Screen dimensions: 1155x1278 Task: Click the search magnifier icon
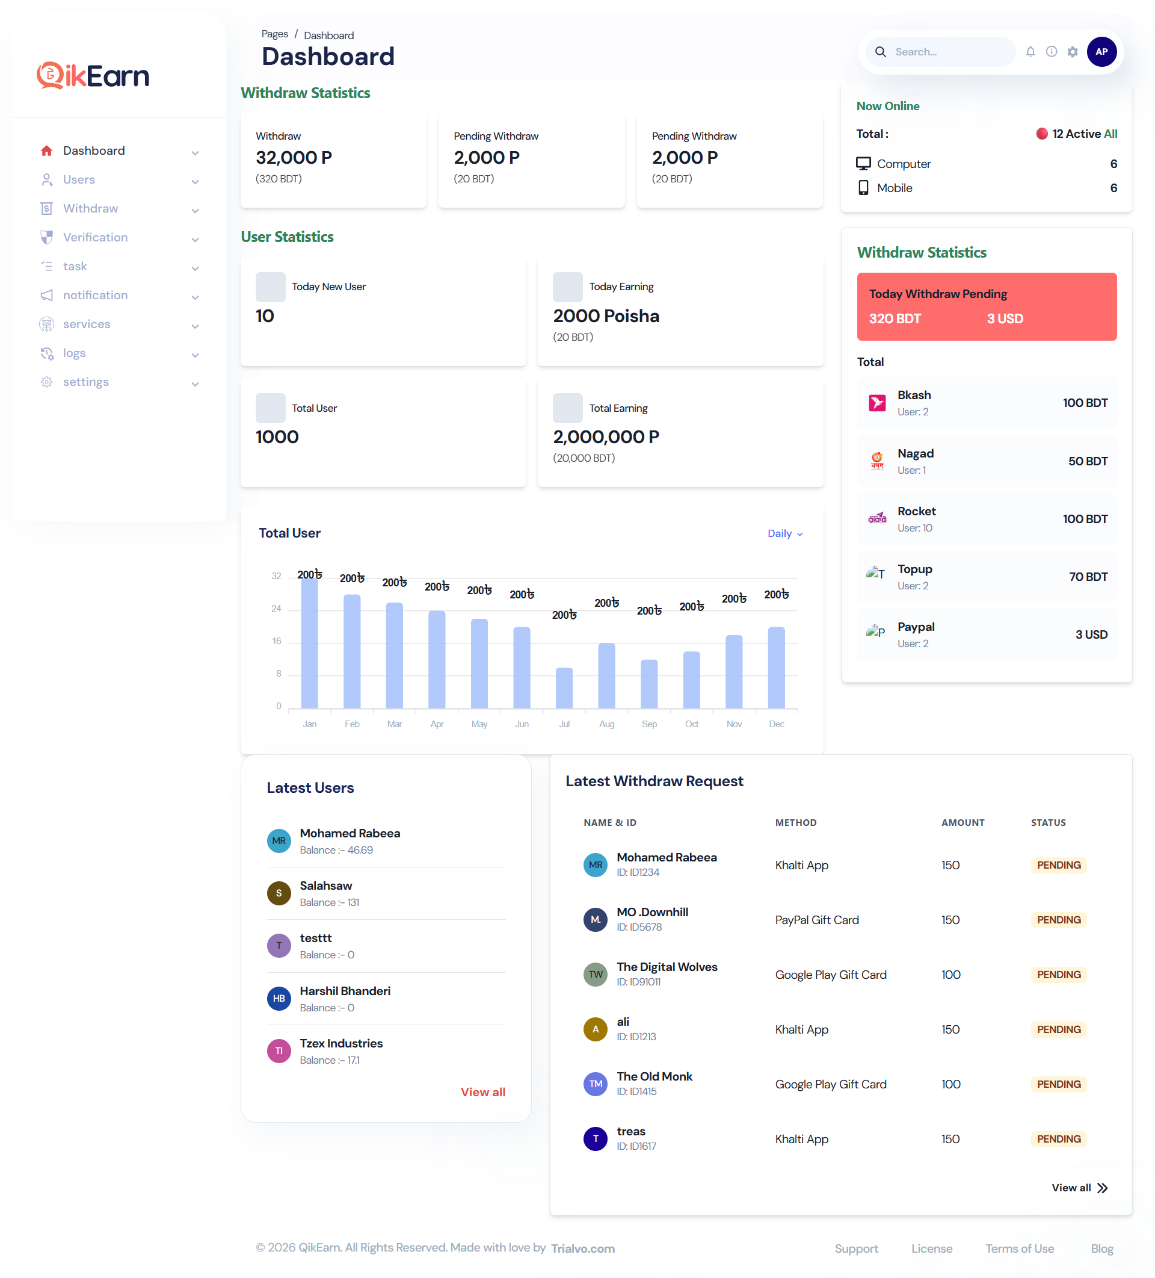click(880, 52)
